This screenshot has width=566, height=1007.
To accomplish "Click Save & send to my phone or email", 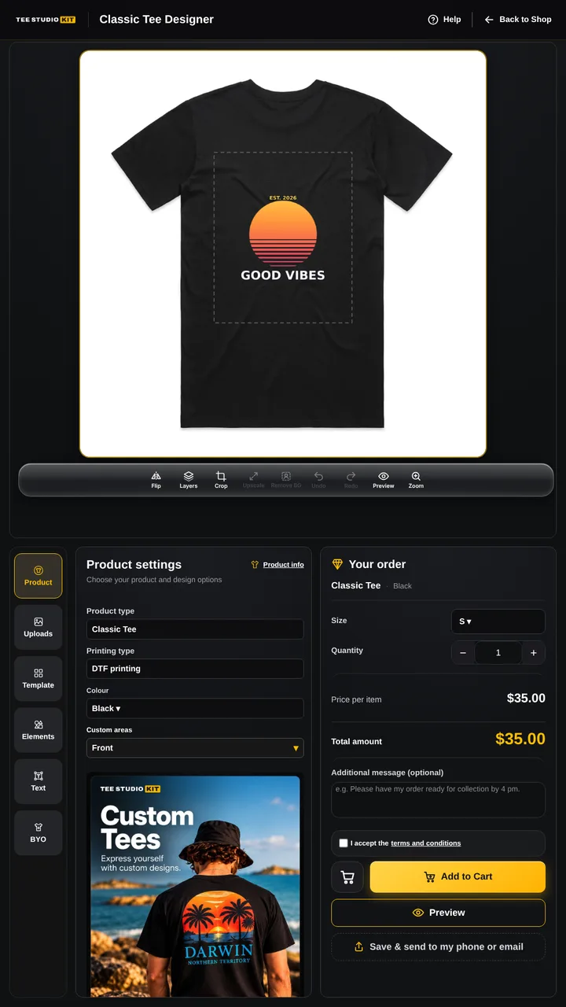I will click(x=438, y=947).
